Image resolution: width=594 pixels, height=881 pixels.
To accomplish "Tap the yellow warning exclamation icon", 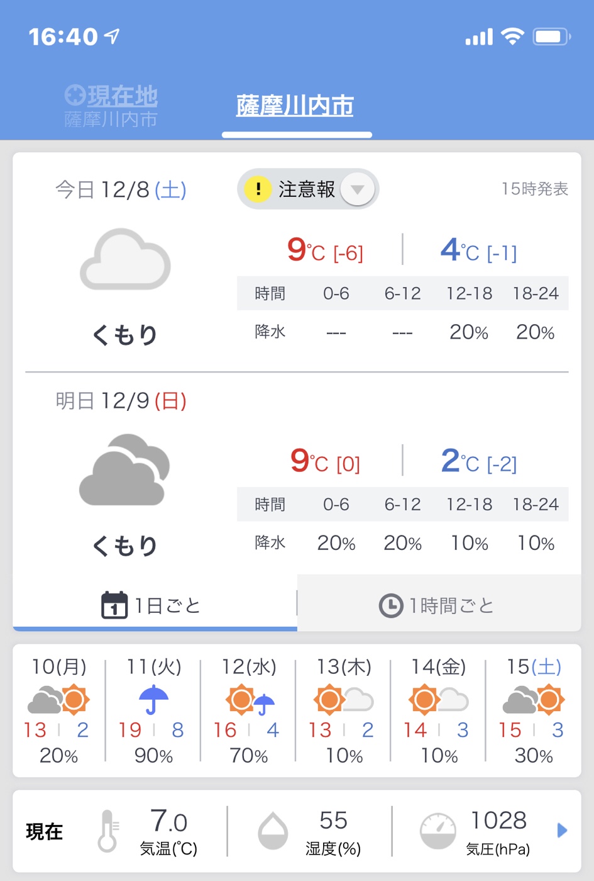I will [x=258, y=189].
